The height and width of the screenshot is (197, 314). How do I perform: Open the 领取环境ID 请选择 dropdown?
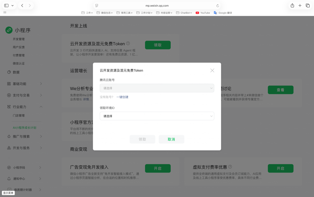tap(157, 116)
